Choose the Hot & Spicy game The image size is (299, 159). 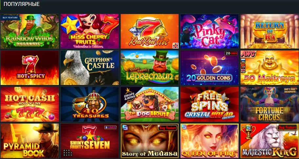pyautogui.click(x=30, y=68)
